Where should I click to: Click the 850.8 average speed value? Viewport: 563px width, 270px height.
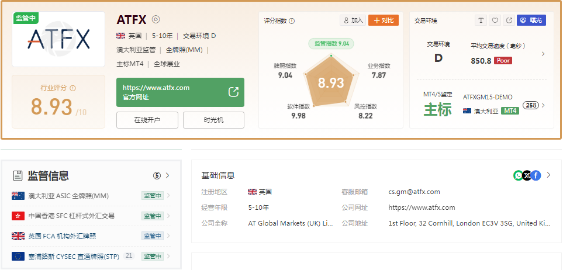[481, 61]
